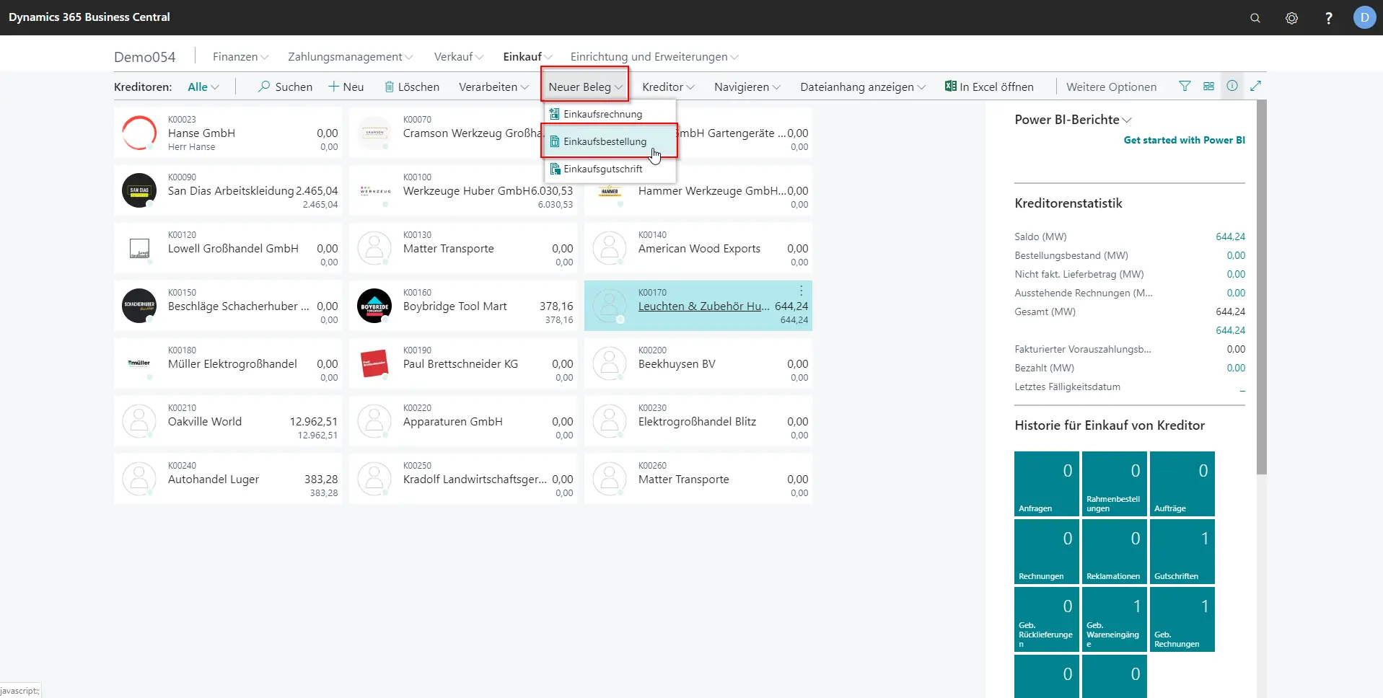Image resolution: width=1383 pixels, height=698 pixels.
Task: Open the Hanse GmbH vendor card
Action: coord(201,133)
